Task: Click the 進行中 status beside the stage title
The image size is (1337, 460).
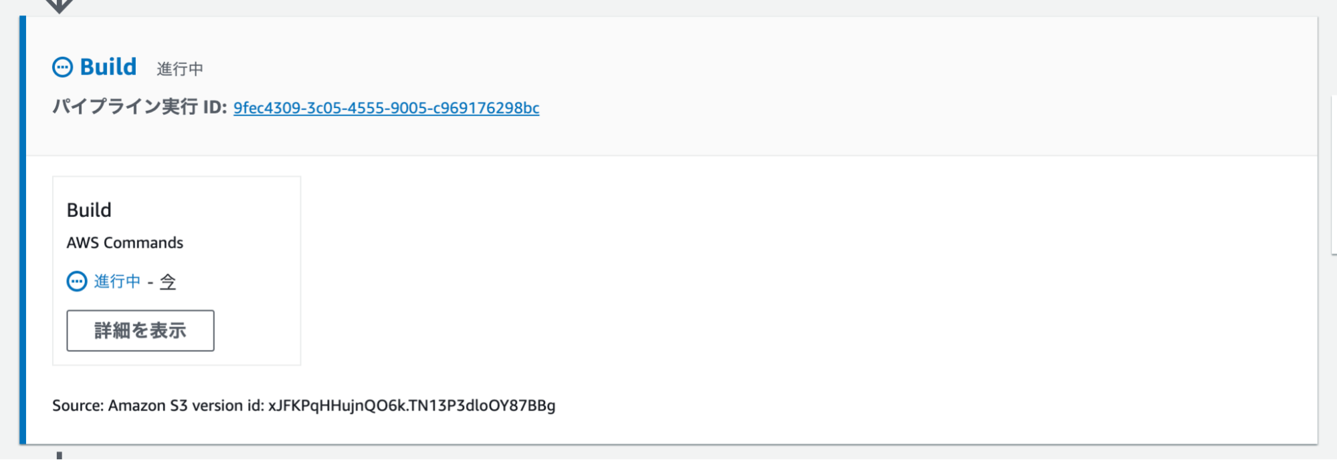Action: [x=179, y=69]
